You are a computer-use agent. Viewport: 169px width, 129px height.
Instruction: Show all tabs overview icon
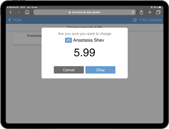click(x=158, y=12)
